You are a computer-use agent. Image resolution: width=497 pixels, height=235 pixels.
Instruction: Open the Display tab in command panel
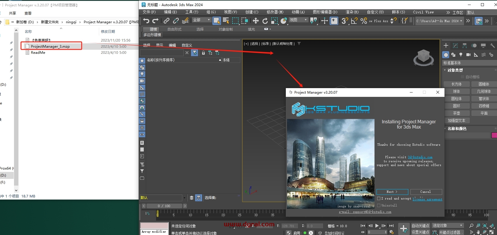pos(483,46)
